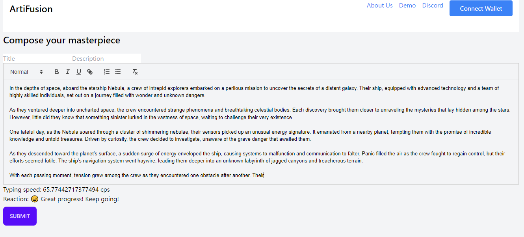Open the Normal heading style dropdown
This screenshot has width=524, height=237.
[x=26, y=72]
